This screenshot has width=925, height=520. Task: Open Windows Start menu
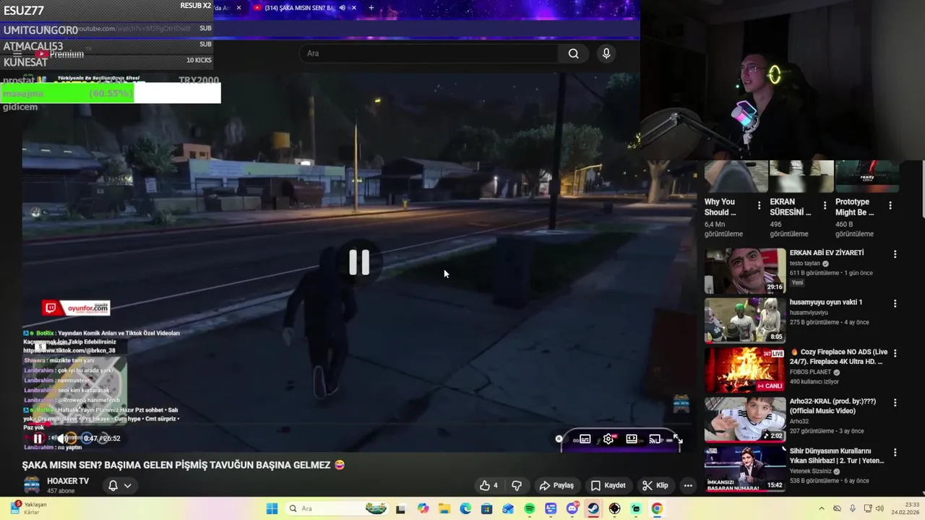click(272, 508)
